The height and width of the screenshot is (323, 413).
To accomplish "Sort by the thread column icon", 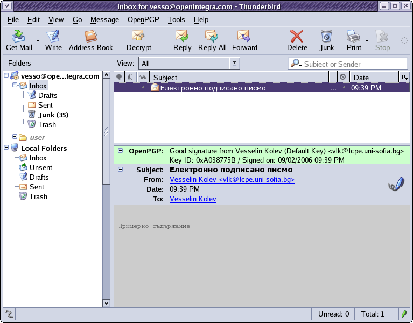I will pos(119,77).
